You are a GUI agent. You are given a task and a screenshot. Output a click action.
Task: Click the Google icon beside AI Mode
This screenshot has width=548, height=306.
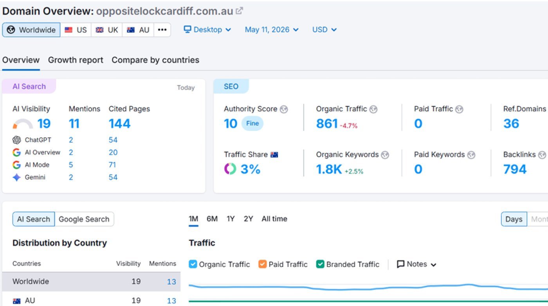16,165
